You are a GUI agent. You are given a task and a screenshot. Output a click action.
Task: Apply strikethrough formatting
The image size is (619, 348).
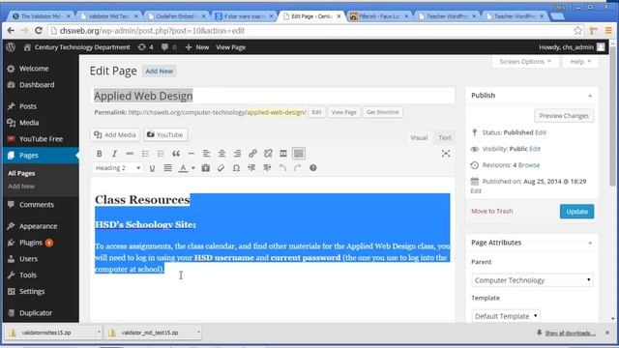click(x=130, y=154)
